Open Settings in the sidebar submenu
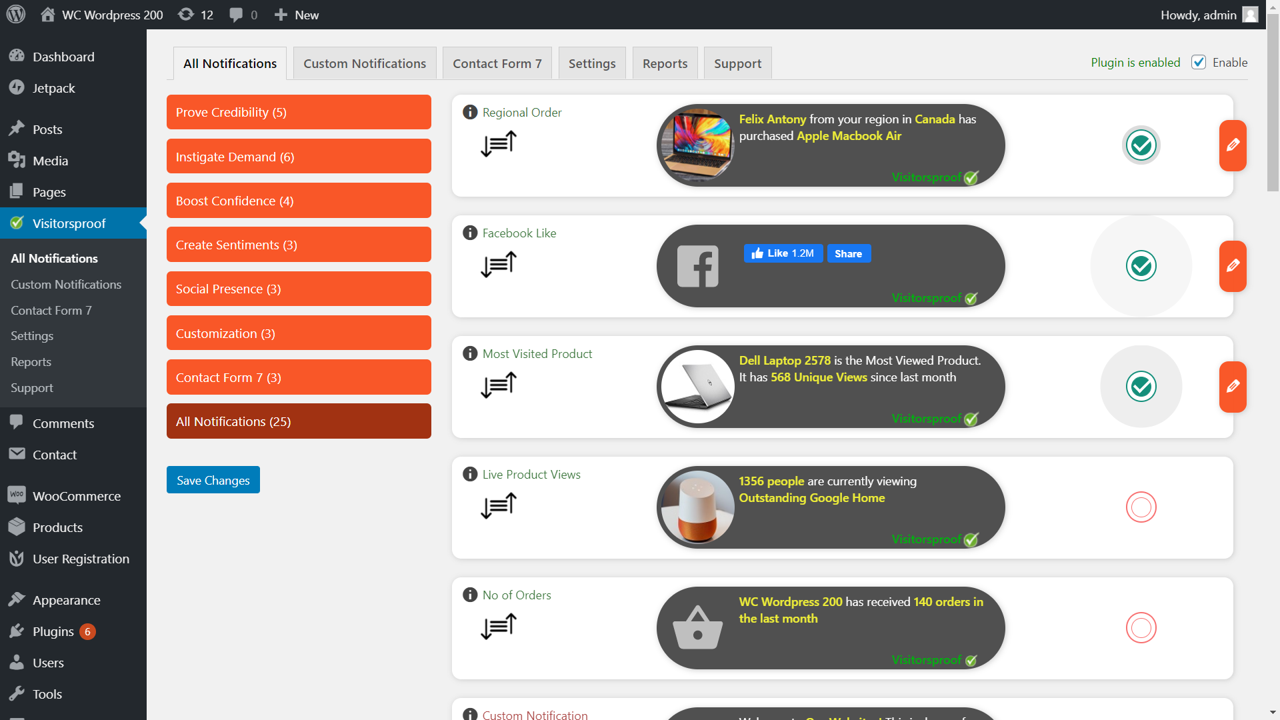 coord(32,335)
